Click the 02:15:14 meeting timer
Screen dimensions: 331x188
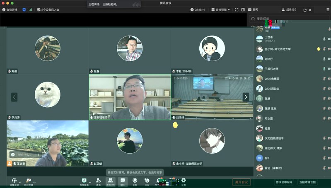point(198,10)
